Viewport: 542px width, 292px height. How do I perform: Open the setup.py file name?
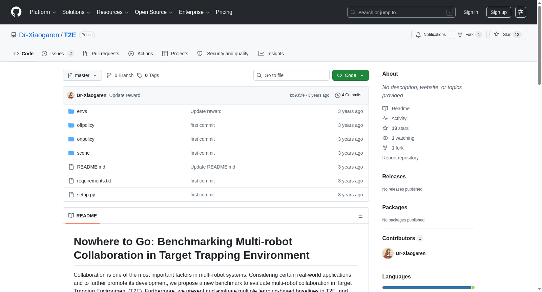click(x=86, y=195)
